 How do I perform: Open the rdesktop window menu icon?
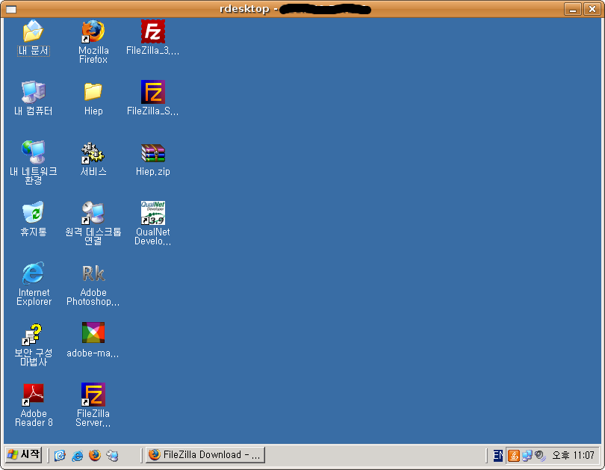click(x=11, y=9)
